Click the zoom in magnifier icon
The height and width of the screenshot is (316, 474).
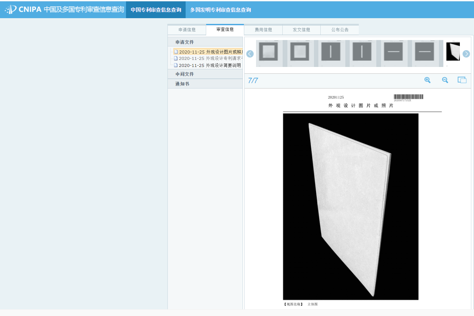tap(427, 80)
